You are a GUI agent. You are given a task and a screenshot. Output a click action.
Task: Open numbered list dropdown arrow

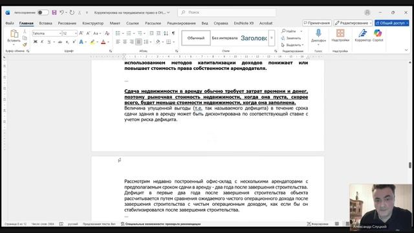pos(134,34)
